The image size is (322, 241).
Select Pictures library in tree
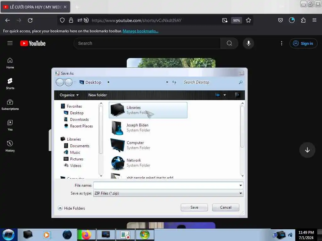[77, 159]
